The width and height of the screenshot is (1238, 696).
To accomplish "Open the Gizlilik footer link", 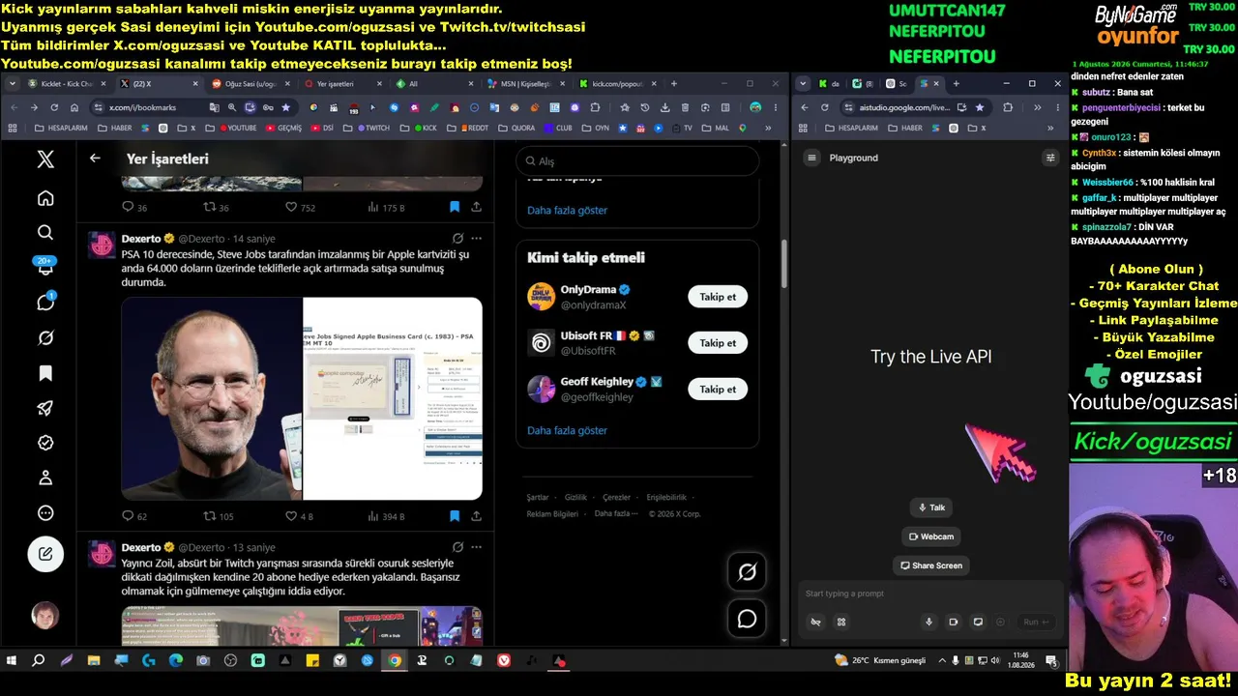I will 575,497.
